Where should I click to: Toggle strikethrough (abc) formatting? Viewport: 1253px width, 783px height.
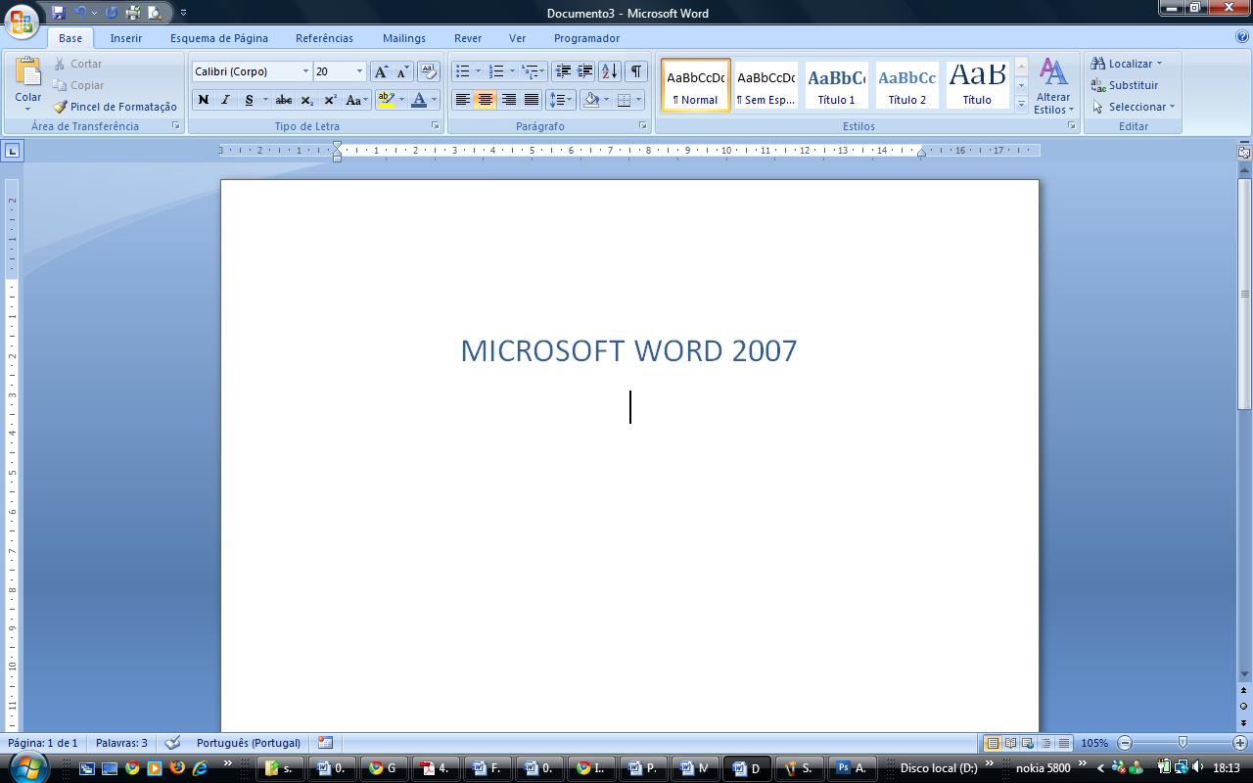click(284, 100)
